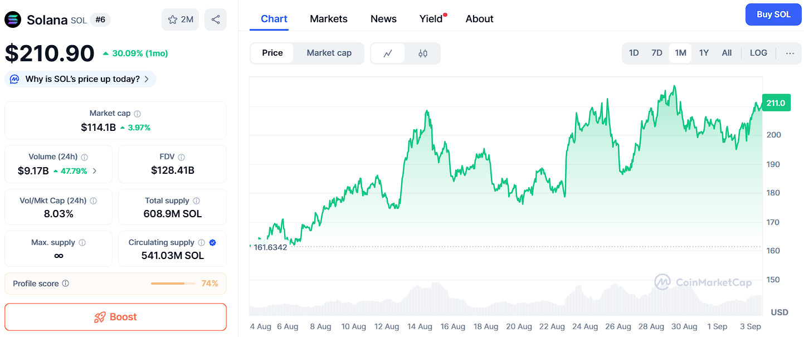Image resolution: width=804 pixels, height=337 pixels.
Task: Click the volume bars below the chart
Action: pyautogui.click(x=505, y=299)
